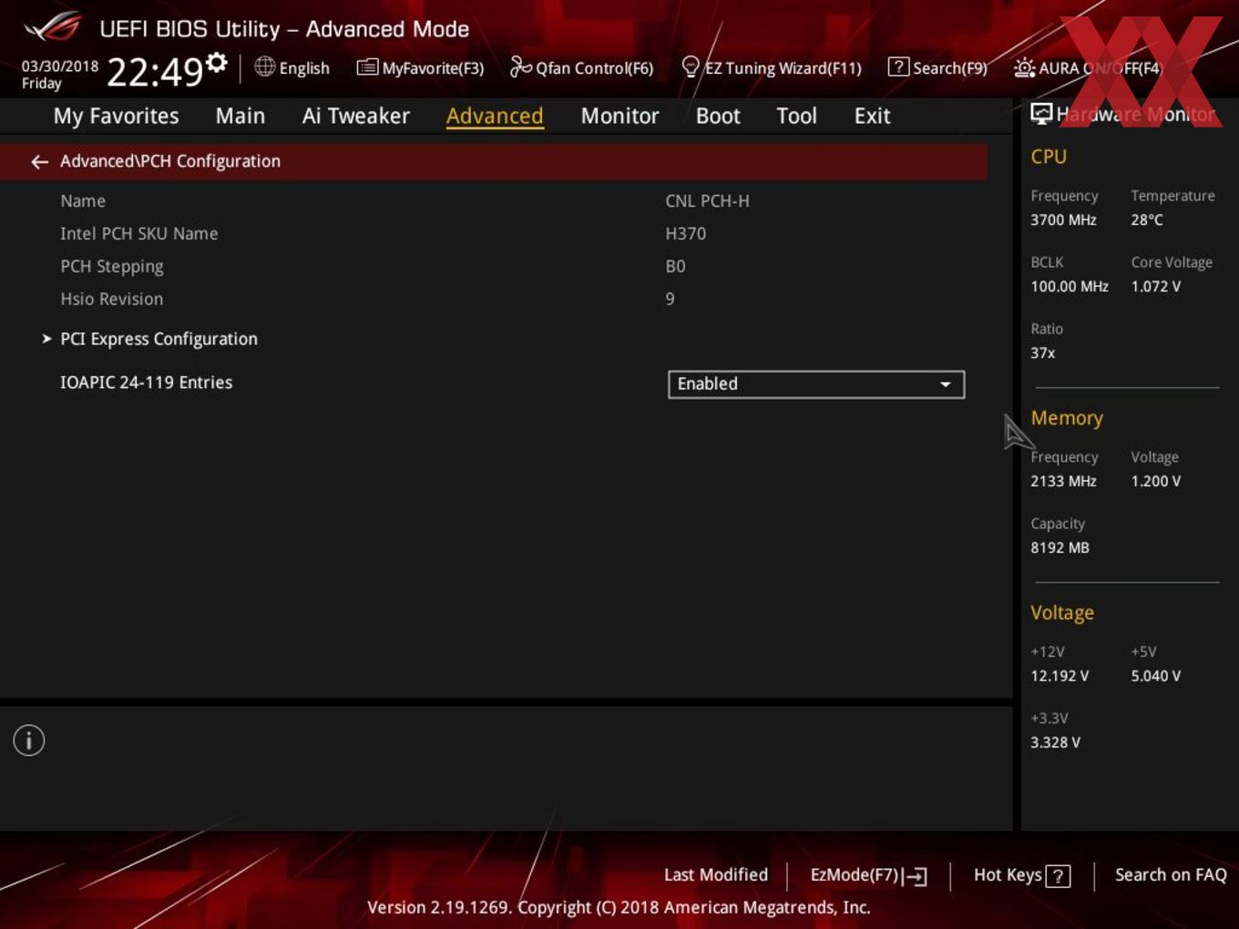The width and height of the screenshot is (1239, 929).
Task: Click Intel PCH SKU Name row
Action: 138,233
